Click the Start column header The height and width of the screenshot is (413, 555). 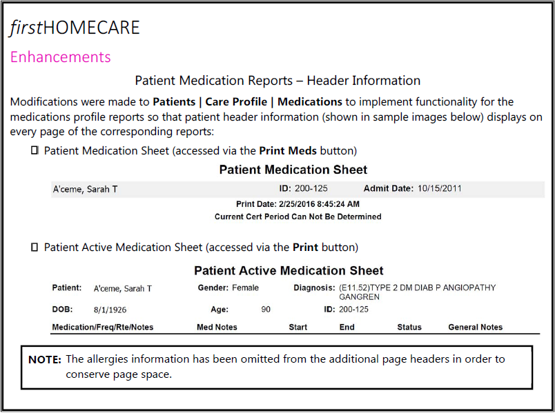click(298, 327)
